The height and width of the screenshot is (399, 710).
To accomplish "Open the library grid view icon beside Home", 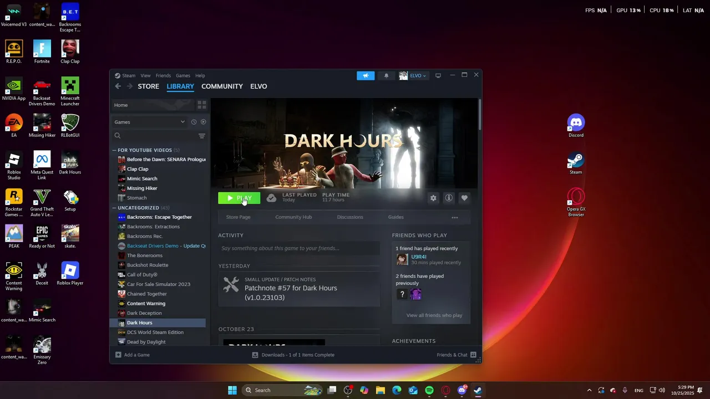I will coord(202,105).
